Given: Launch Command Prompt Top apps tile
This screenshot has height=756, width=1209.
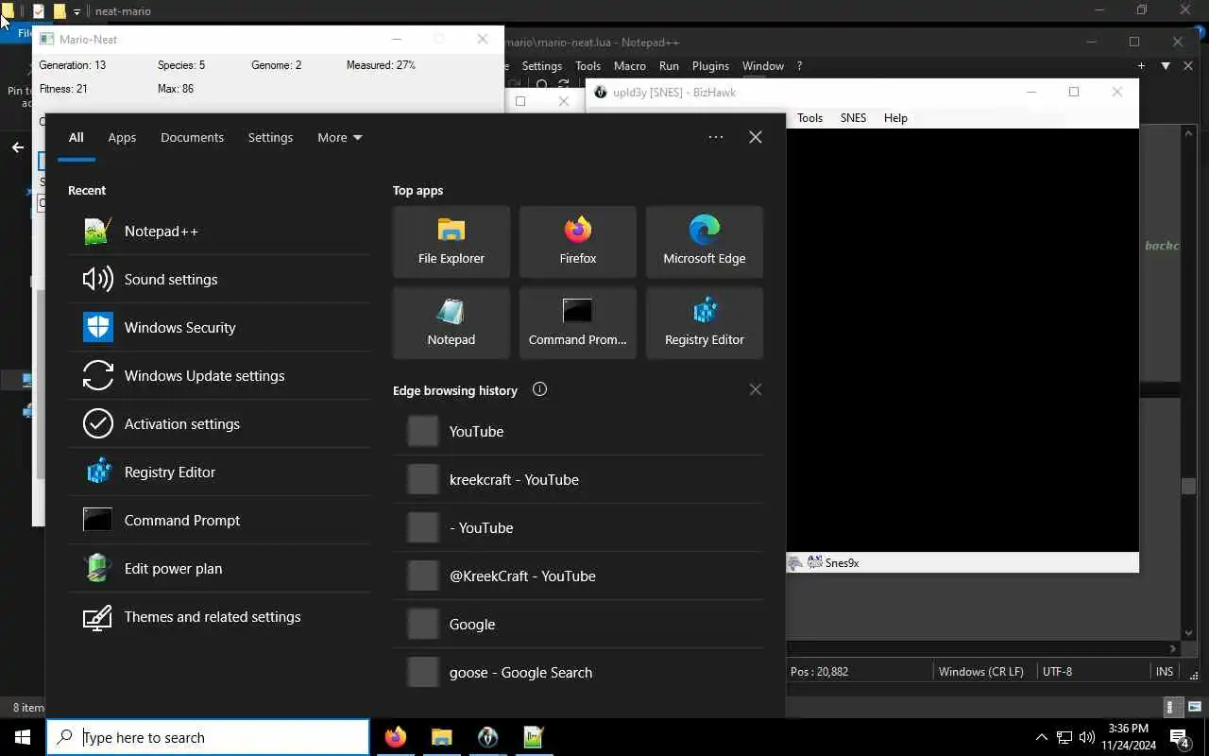Looking at the screenshot, I should (x=578, y=323).
